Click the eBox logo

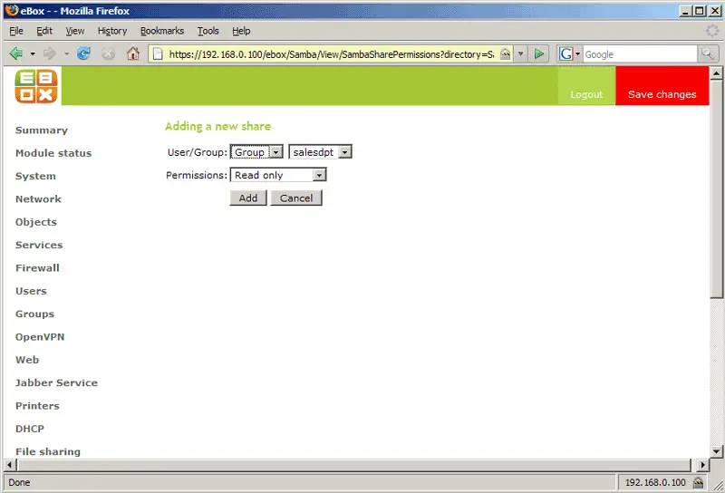click(x=36, y=86)
